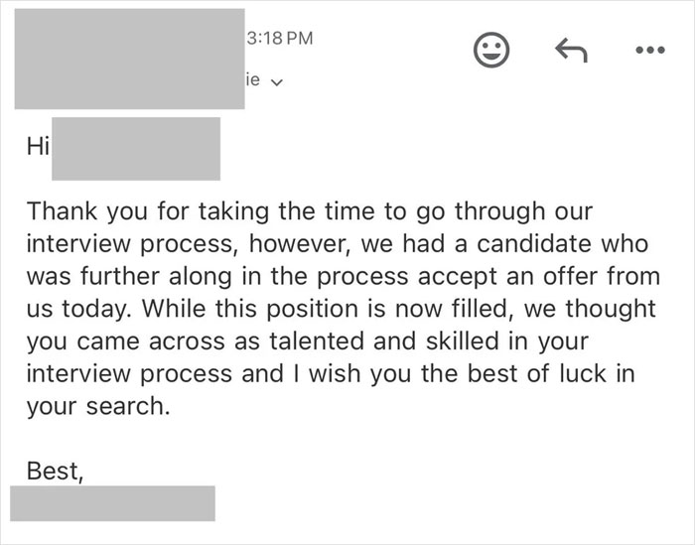Open the redacted sender name block
The height and width of the screenshot is (545, 695).
[129, 58]
